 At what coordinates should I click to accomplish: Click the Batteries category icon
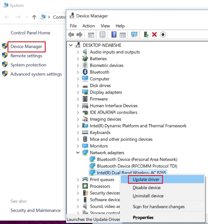(x=85, y=58)
